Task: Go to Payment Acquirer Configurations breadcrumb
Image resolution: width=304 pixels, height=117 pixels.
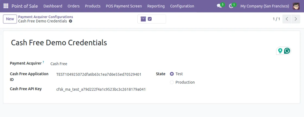Action: point(46,17)
